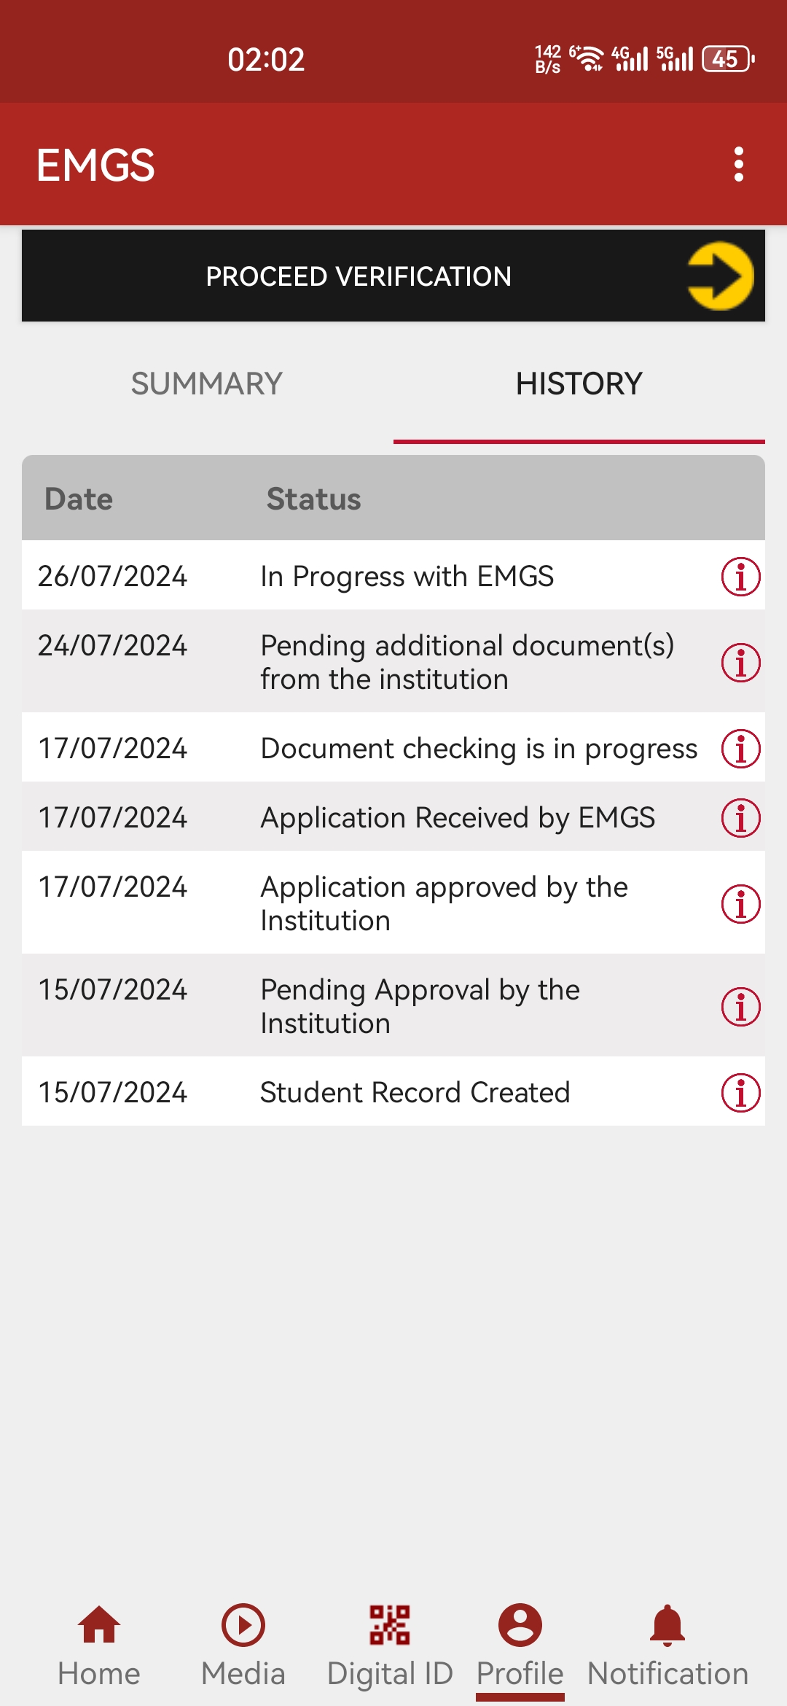Show info for Application Received by EMGS
The height and width of the screenshot is (1706, 787).
pos(740,817)
